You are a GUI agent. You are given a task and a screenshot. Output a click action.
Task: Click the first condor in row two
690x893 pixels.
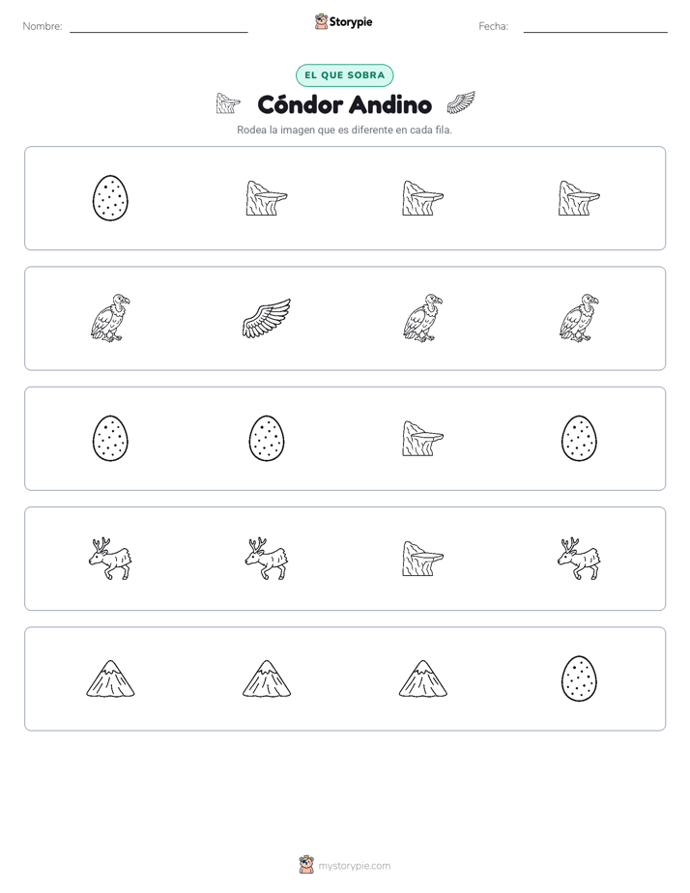pos(110,318)
